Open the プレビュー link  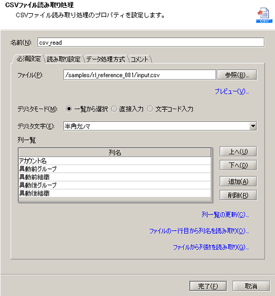coord(232,92)
